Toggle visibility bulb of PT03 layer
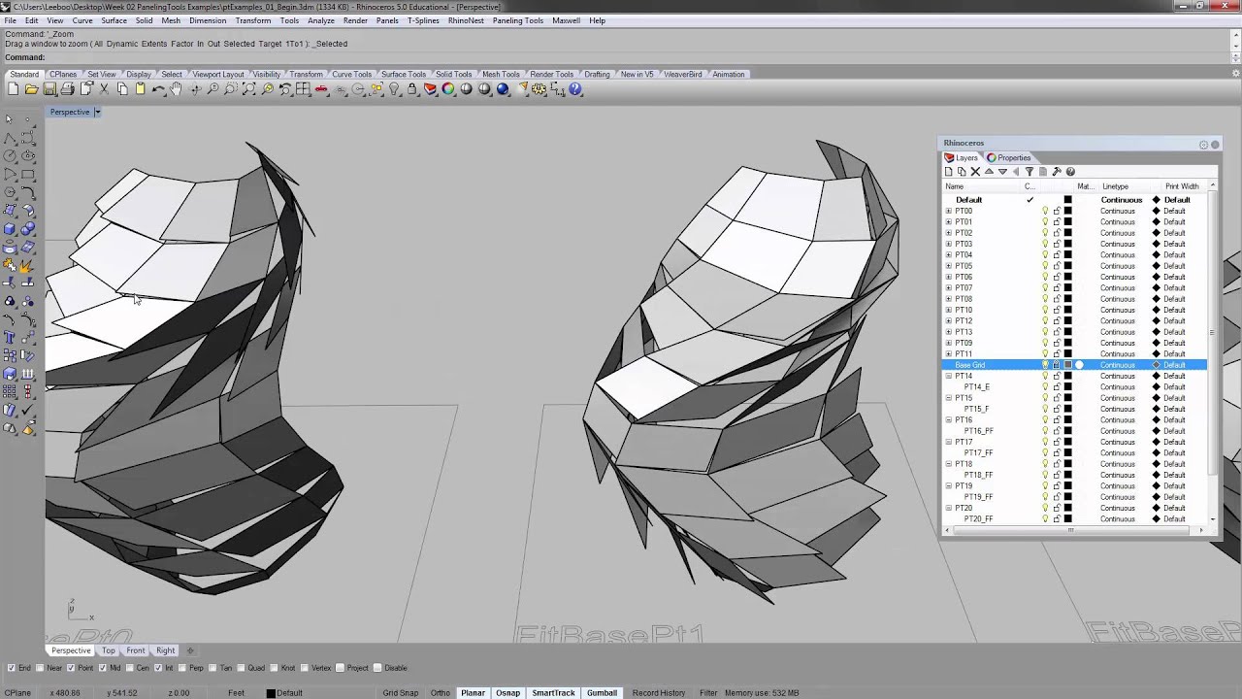Screen dimensions: 1242x699 (1045, 244)
